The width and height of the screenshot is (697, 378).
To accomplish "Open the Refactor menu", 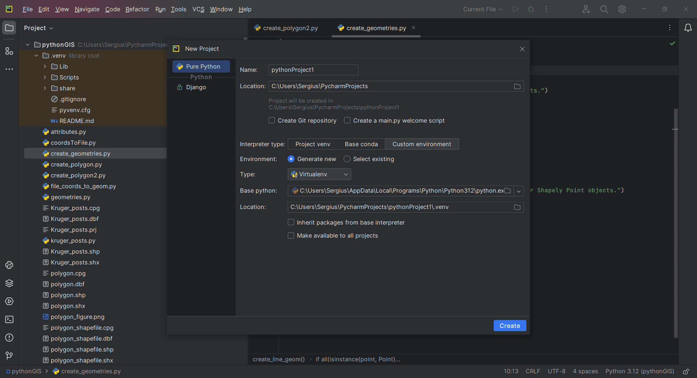I will pyautogui.click(x=137, y=9).
